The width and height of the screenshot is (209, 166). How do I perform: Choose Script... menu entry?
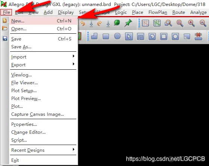(x=43, y=140)
